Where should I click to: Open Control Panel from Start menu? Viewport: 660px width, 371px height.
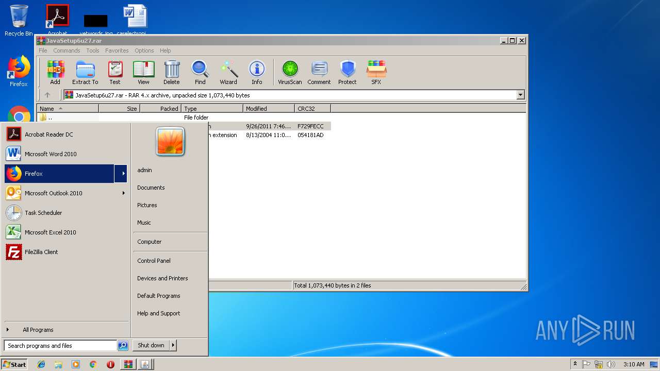pyautogui.click(x=154, y=261)
